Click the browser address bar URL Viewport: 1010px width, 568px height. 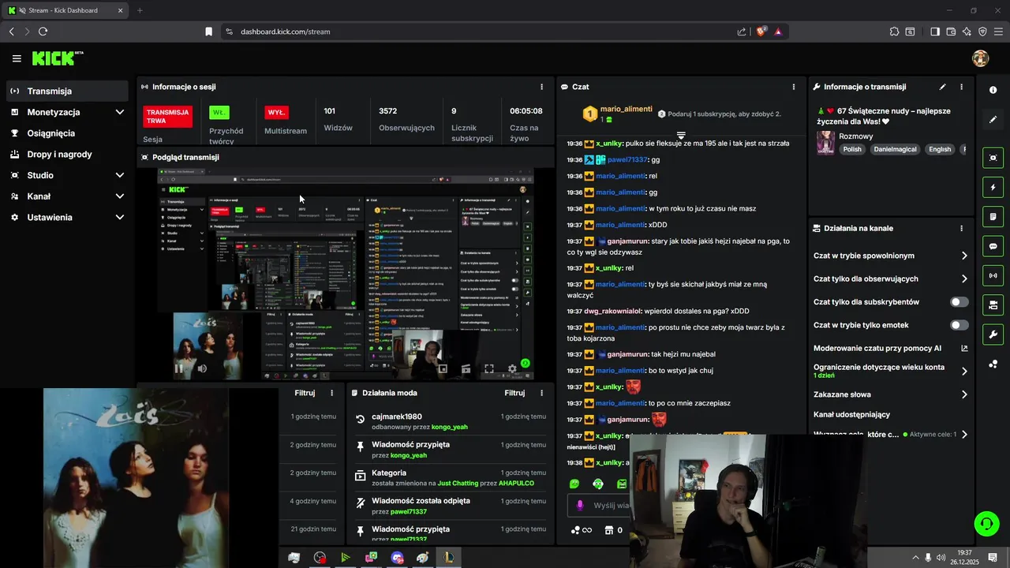[285, 32]
